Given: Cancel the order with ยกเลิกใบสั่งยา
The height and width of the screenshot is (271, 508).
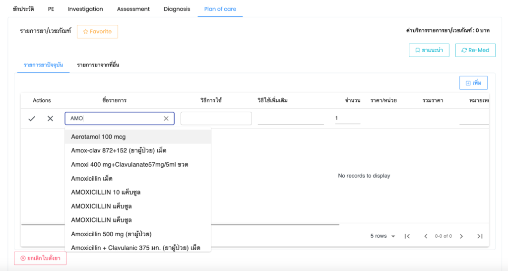Looking at the screenshot, I should click(x=40, y=258).
